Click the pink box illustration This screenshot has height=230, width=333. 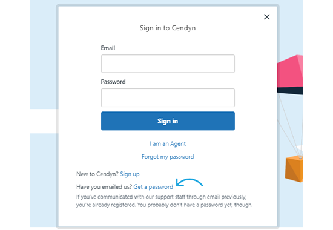coord(289,71)
